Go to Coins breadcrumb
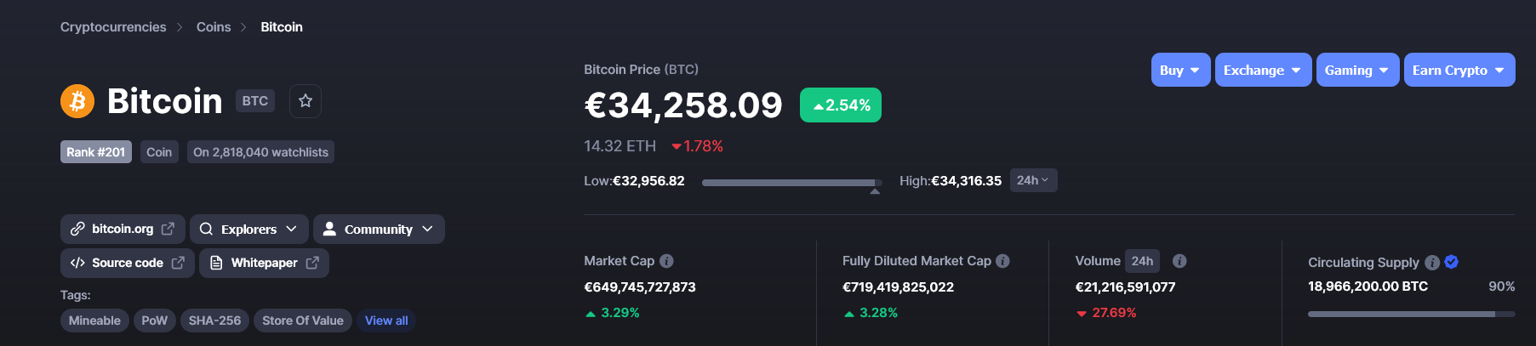This screenshot has height=346, width=1536. tap(214, 27)
